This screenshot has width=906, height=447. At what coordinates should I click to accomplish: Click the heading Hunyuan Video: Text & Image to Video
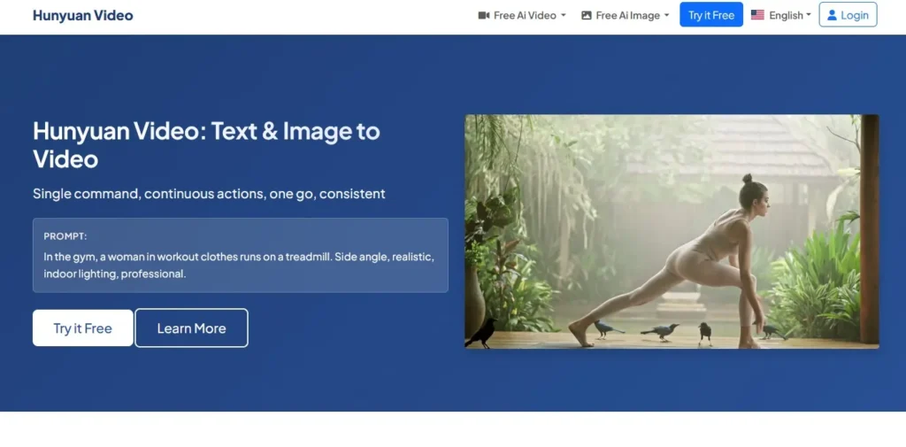206,145
